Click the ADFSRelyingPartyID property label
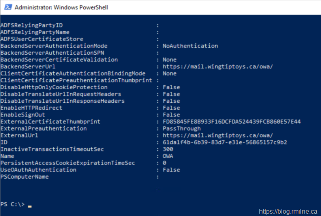The image size is (321, 216). (32, 25)
